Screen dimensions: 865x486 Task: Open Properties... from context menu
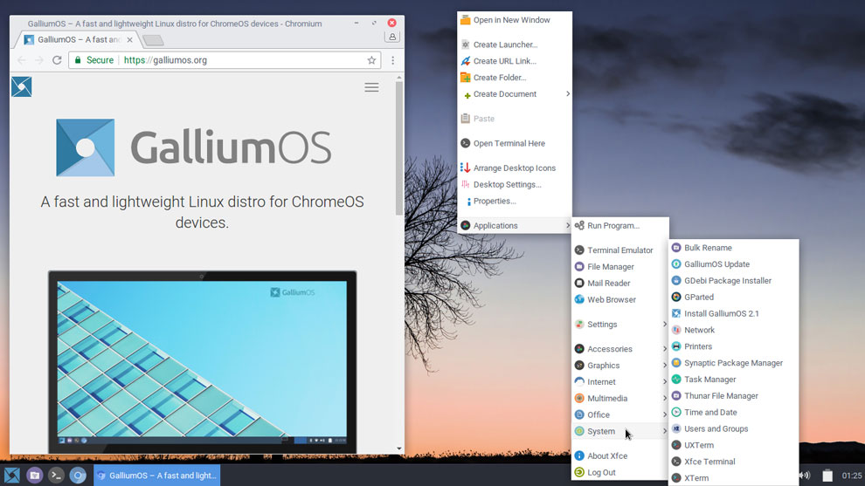pyautogui.click(x=515, y=202)
